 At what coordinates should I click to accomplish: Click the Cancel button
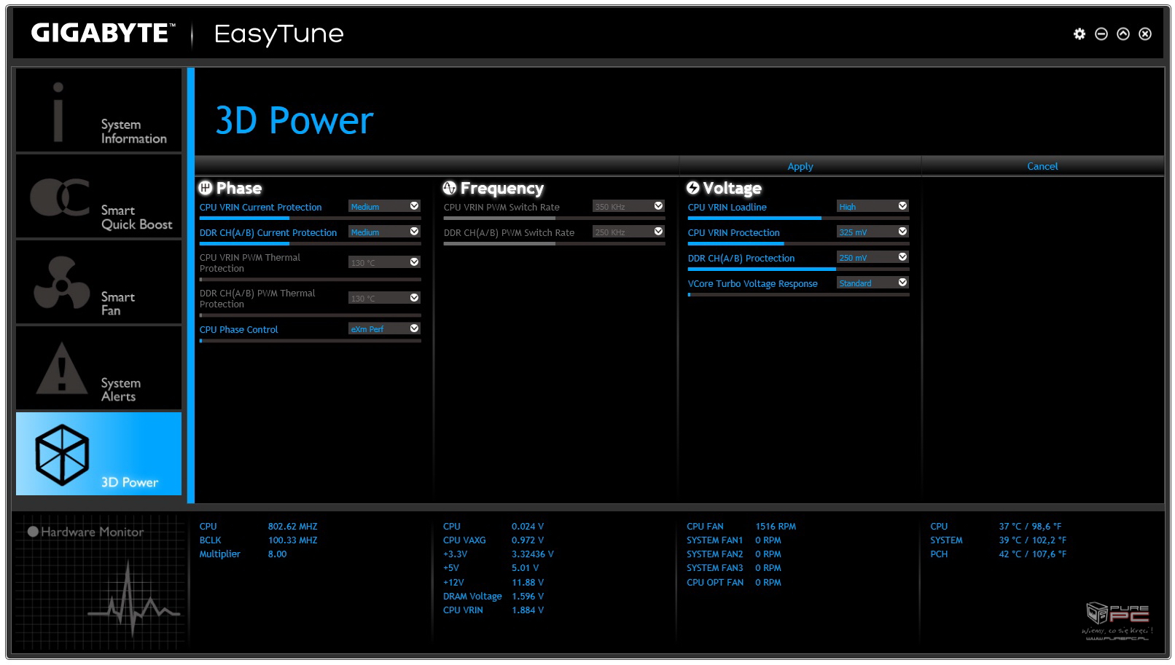[1042, 166]
